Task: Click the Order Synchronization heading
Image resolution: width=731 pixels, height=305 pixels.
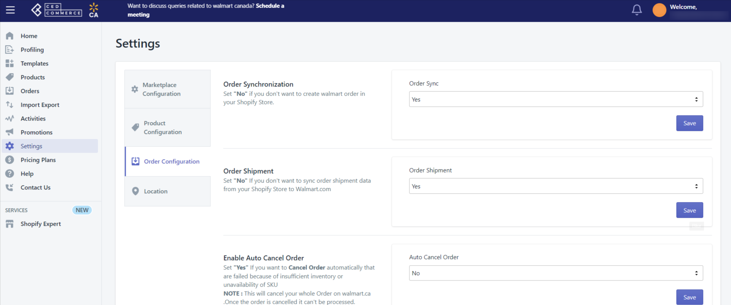Action: click(x=258, y=84)
